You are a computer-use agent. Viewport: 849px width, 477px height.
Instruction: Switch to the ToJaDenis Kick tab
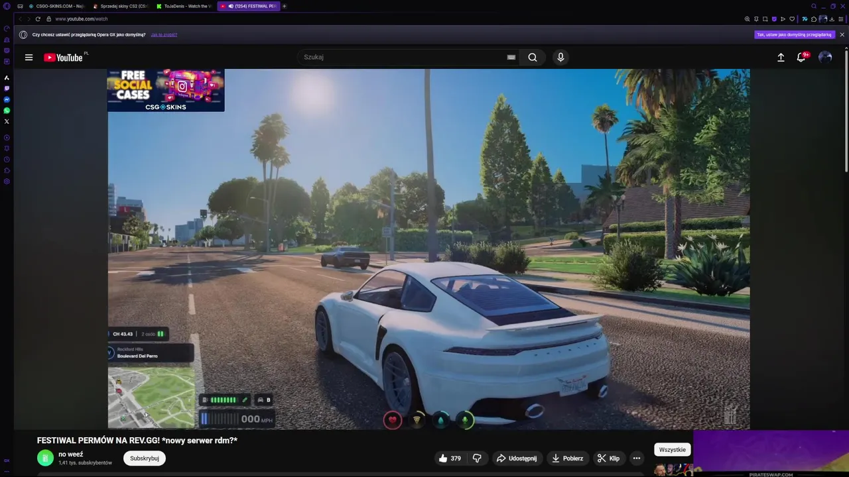(x=184, y=6)
